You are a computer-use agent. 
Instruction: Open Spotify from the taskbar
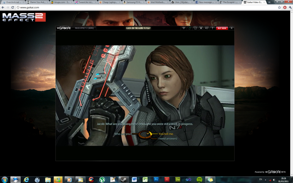[x=199, y=180]
